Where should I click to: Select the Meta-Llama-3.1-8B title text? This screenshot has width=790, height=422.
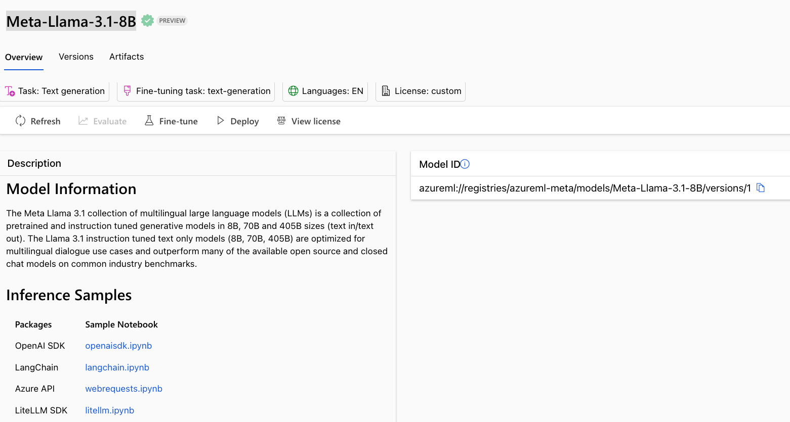coord(71,21)
